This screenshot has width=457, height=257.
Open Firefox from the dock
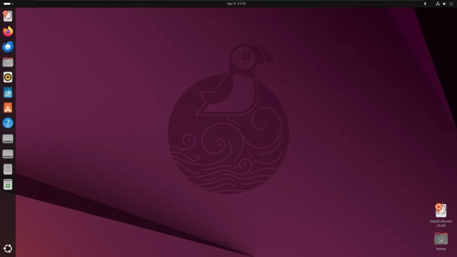click(x=8, y=32)
